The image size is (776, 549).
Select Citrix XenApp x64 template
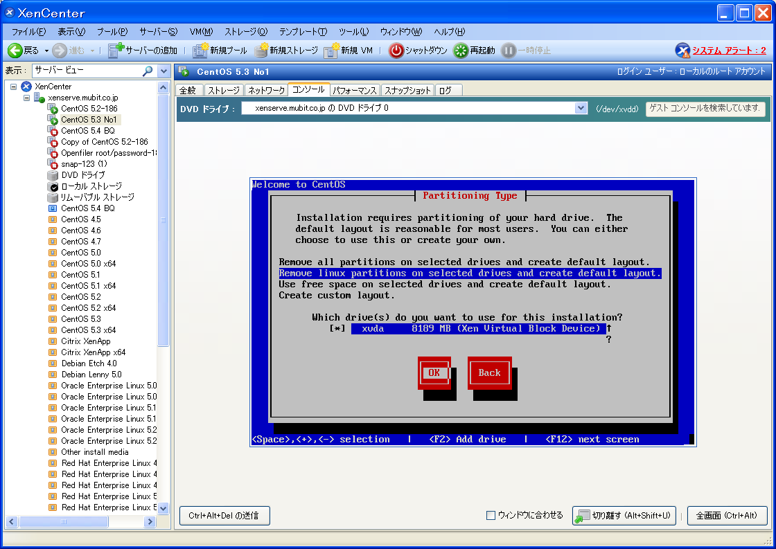[93, 352]
